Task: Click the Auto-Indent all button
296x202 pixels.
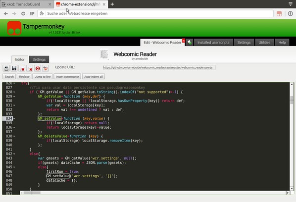Action: [94, 77]
